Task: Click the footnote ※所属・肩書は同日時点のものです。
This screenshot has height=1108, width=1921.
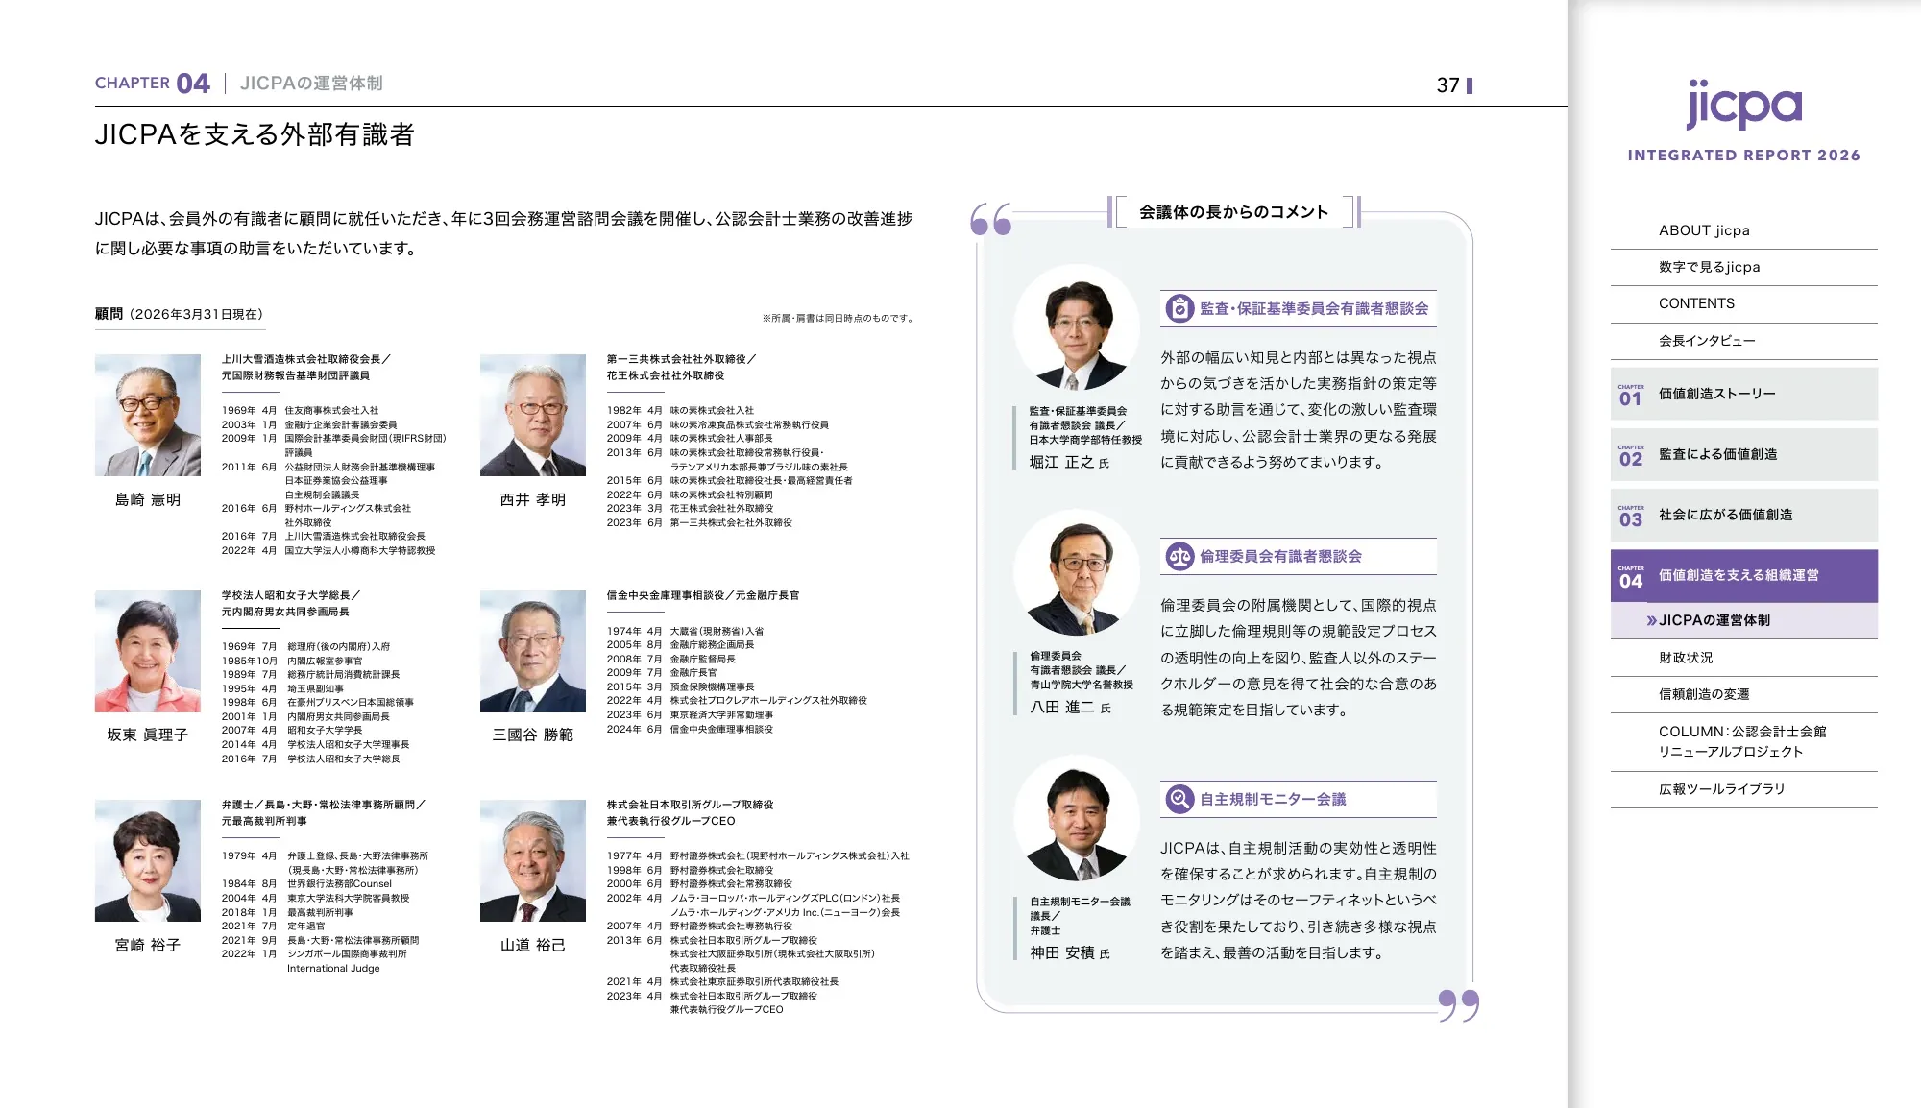Action: click(x=838, y=319)
